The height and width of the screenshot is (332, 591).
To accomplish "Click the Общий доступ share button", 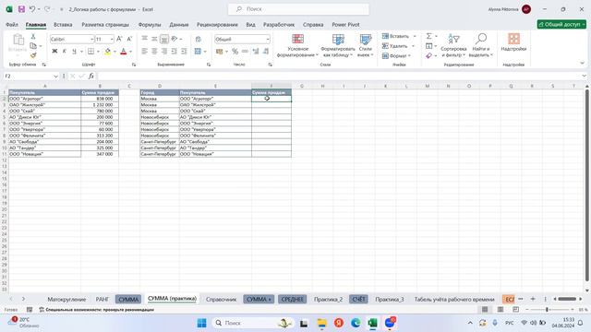I will point(561,24).
